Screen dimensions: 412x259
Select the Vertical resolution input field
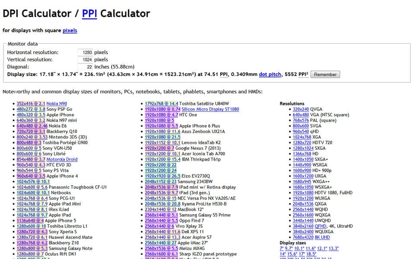point(85,60)
